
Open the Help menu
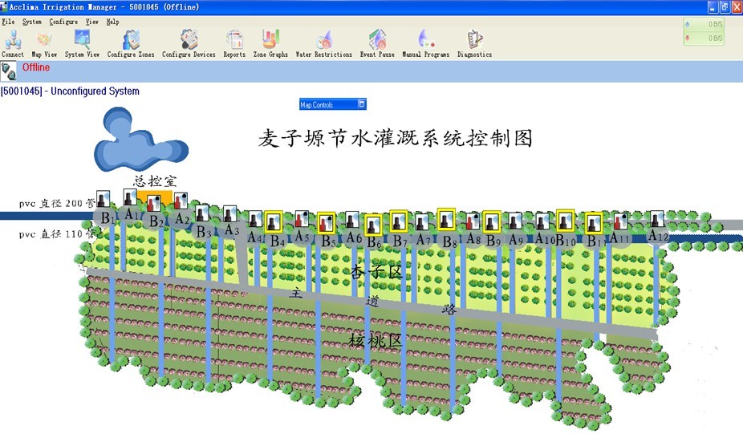pyautogui.click(x=112, y=22)
